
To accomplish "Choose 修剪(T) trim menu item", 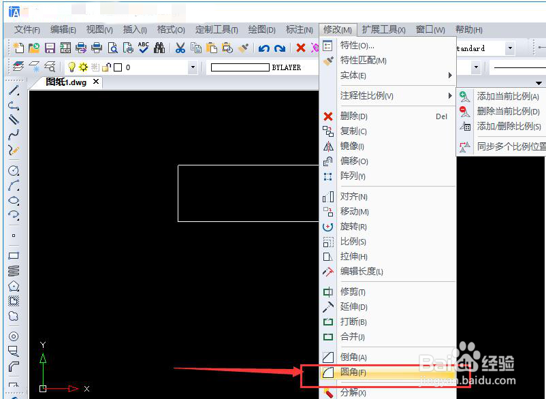I will (x=387, y=292).
